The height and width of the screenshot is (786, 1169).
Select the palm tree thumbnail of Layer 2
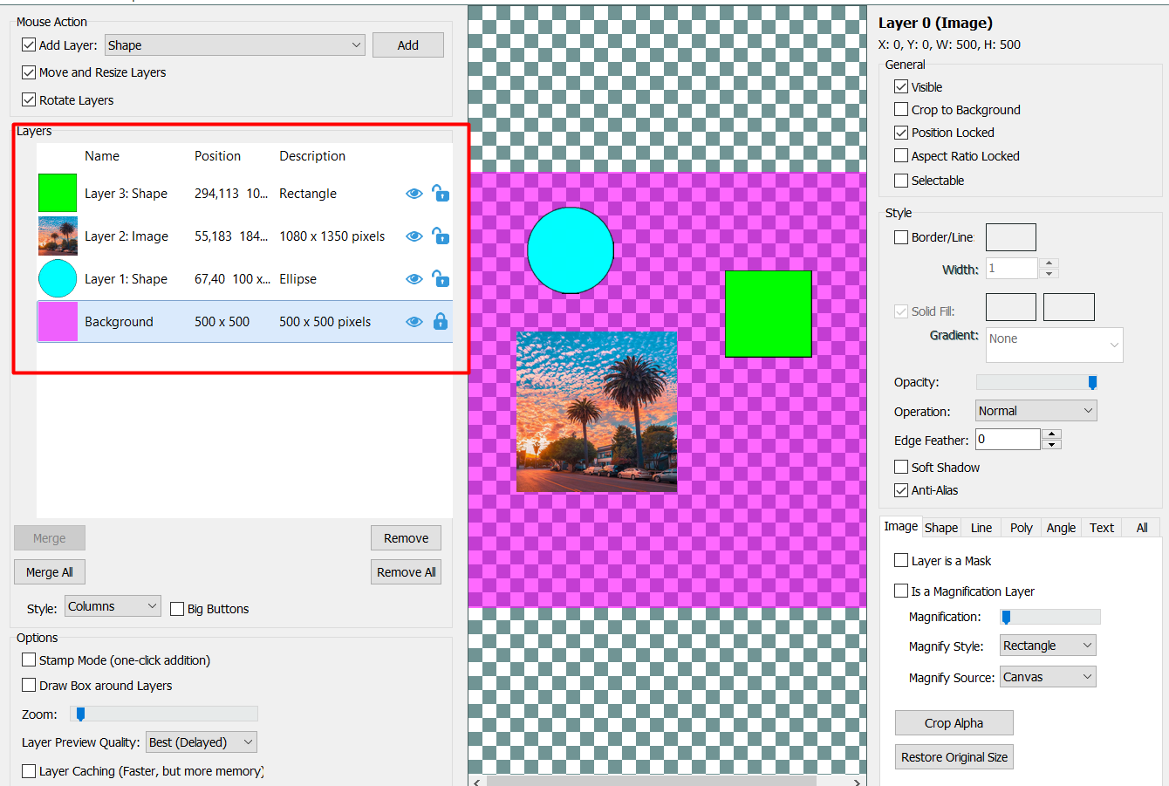click(x=58, y=236)
